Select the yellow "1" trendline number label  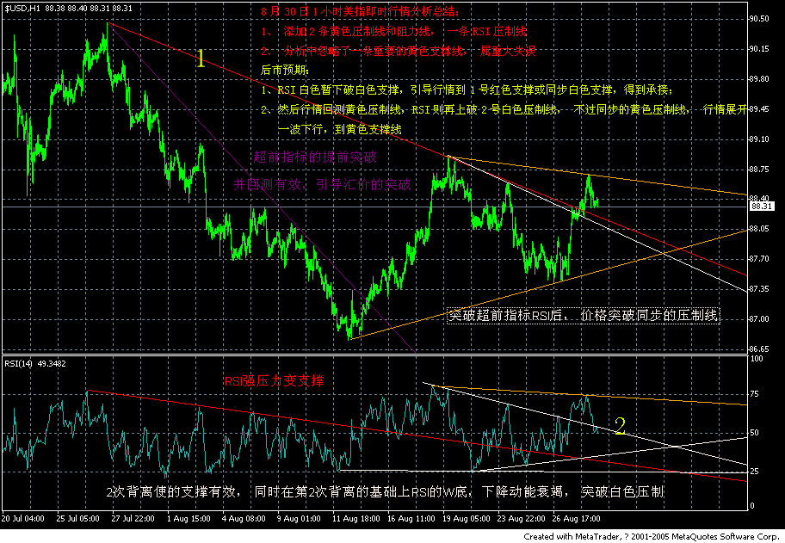pos(201,59)
